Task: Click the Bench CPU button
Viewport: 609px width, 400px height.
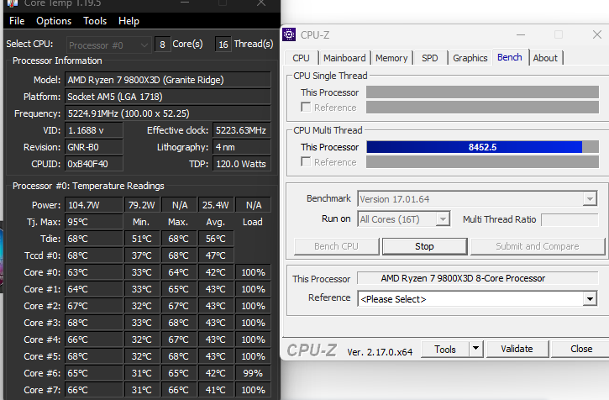Action: 336,246
